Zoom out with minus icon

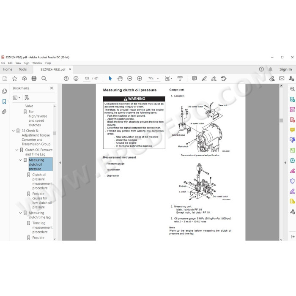[x=130, y=79]
